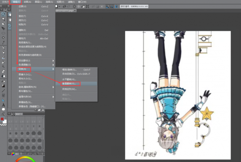Open the 文件(F) menu
The height and width of the screenshot is (162, 241).
coord(5,2)
